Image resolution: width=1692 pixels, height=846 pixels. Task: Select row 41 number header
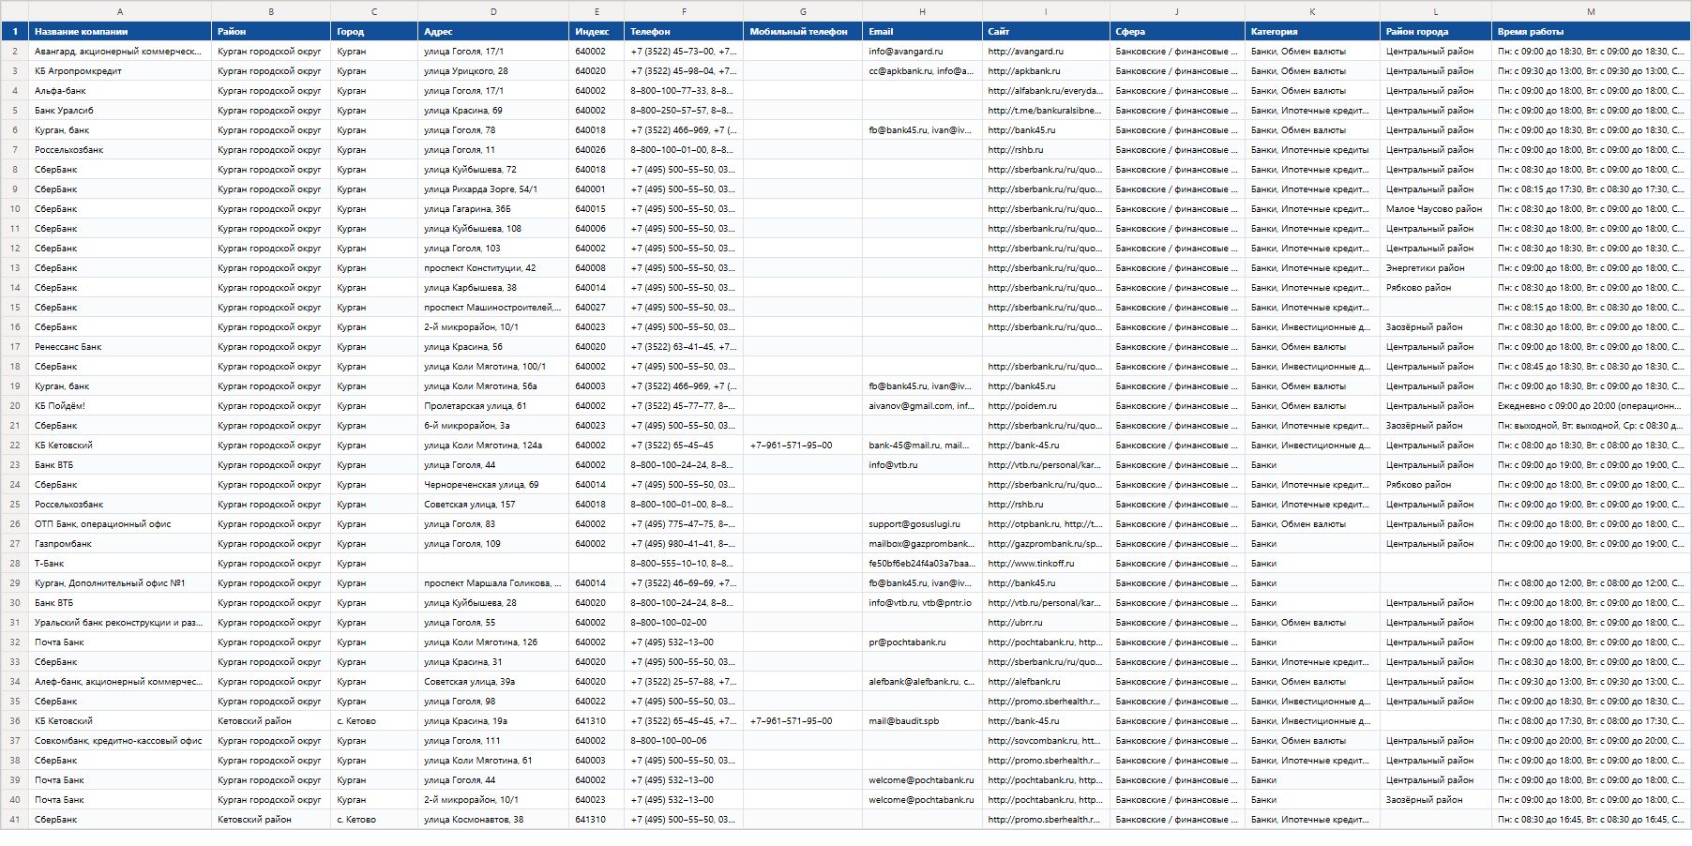[x=15, y=819]
